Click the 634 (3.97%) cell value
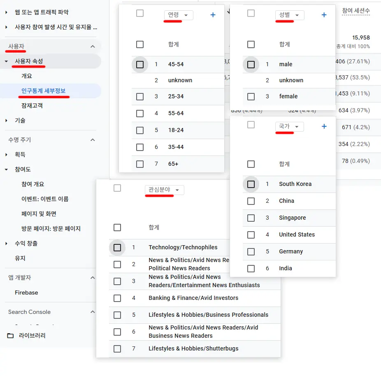The height and width of the screenshot is (376, 381). pyautogui.click(x=354, y=111)
